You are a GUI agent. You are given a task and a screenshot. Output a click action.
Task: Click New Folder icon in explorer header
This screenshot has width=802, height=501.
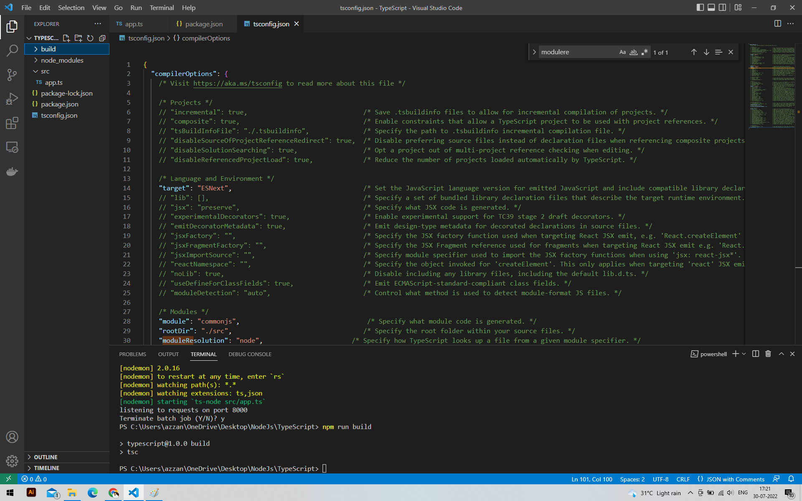point(78,38)
